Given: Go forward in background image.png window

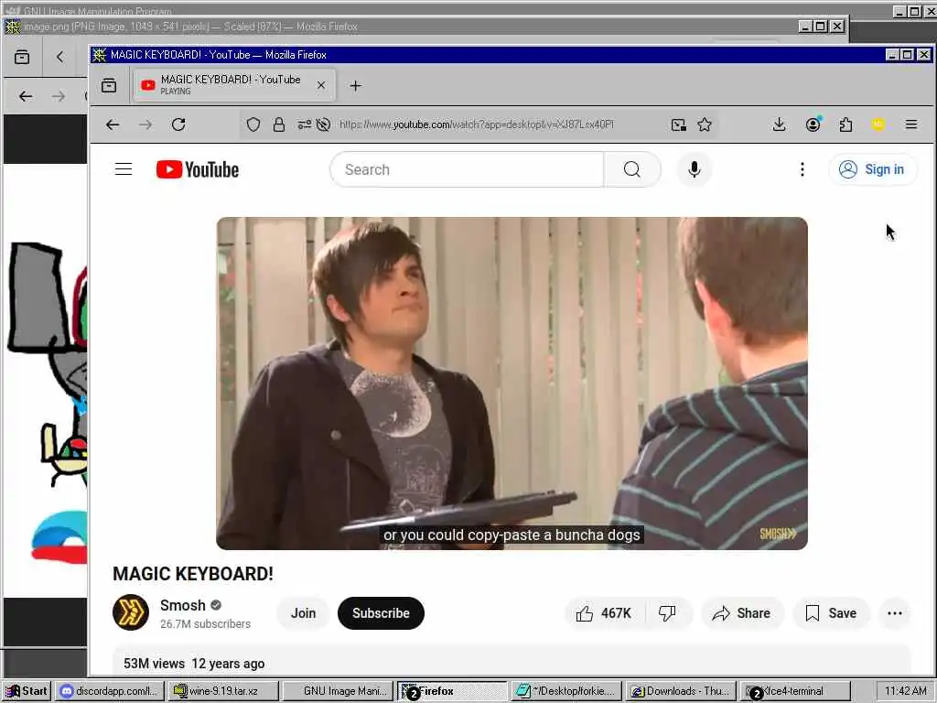Looking at the screenshot, I should pyautogui.click(x=59, y=96).
